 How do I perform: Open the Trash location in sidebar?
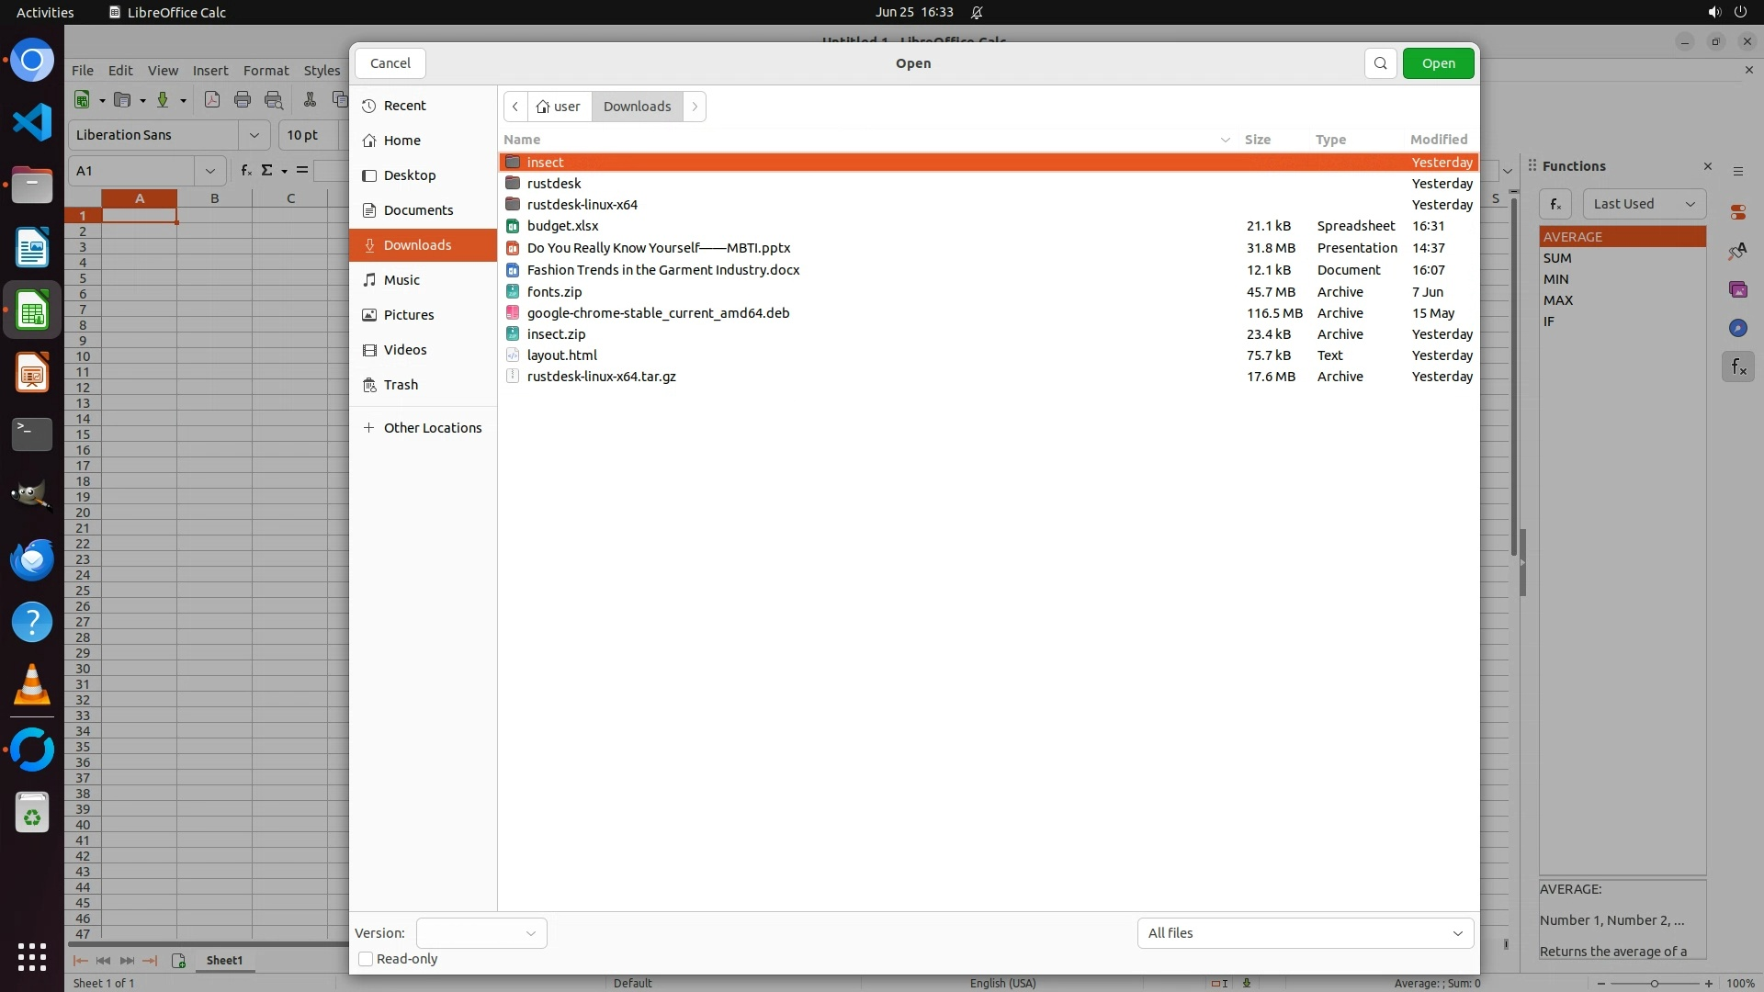click(401, 385)
